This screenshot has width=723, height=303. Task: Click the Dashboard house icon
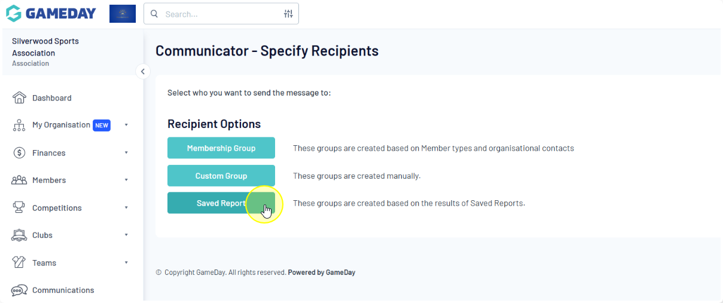20,98
